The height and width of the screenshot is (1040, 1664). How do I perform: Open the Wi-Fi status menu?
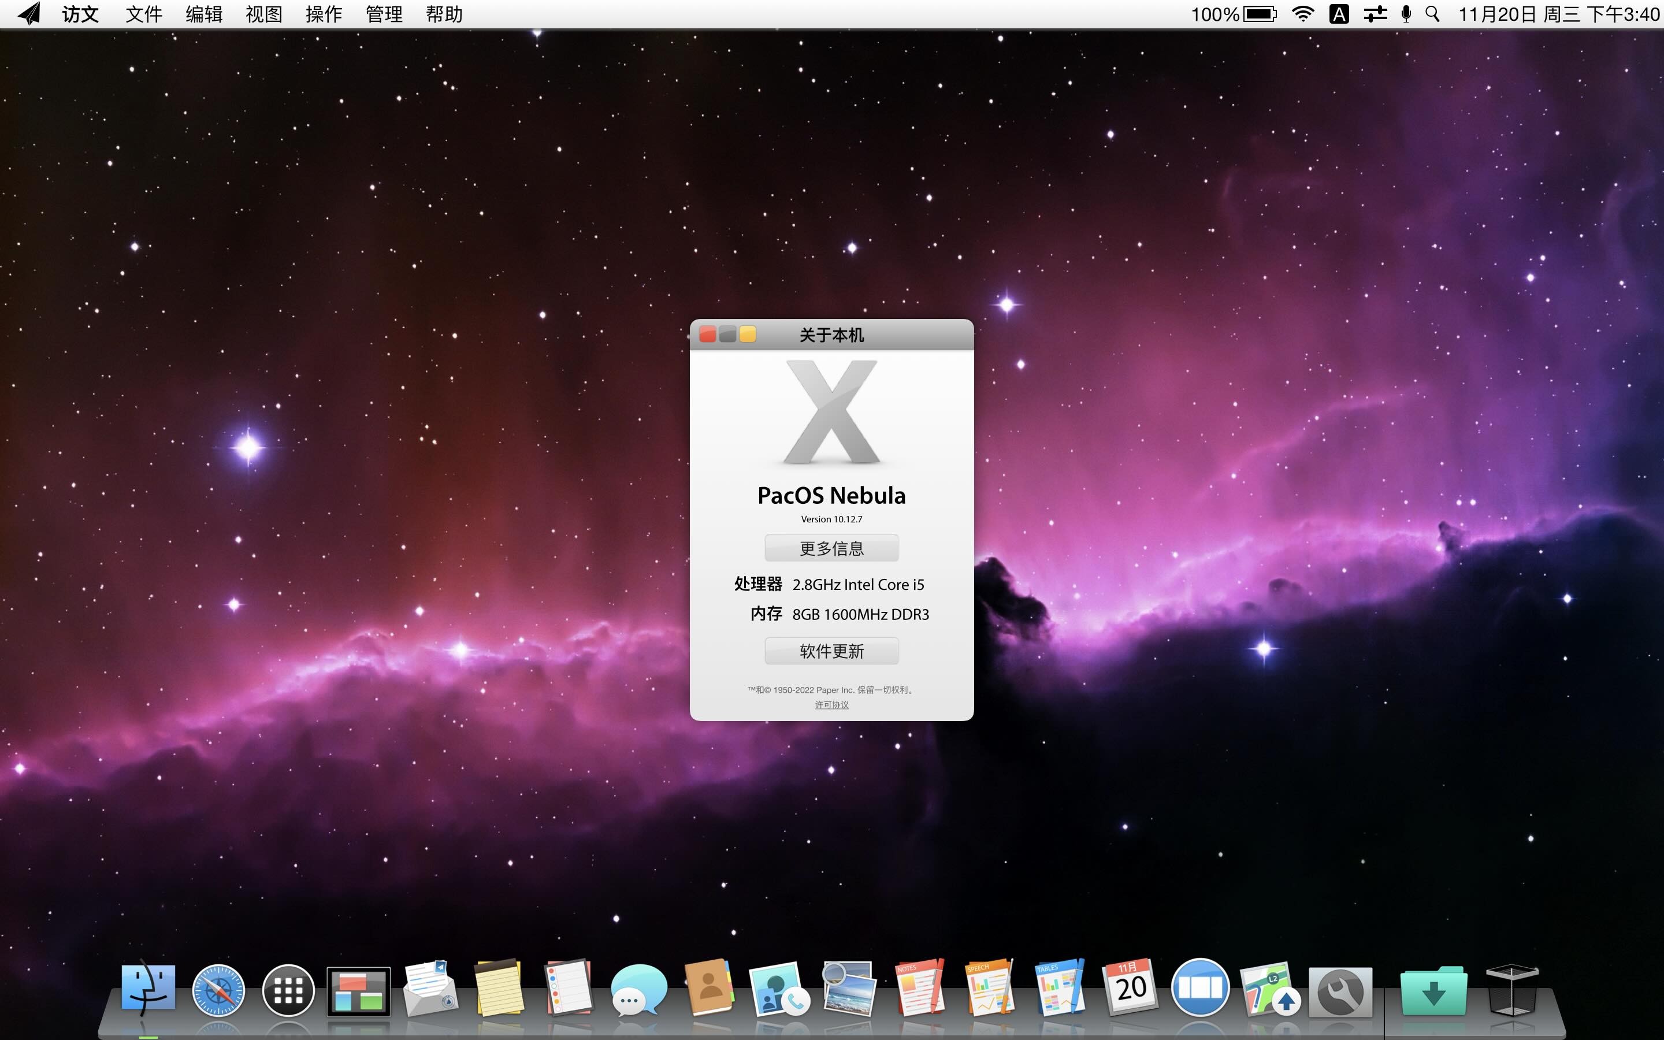1302,14
